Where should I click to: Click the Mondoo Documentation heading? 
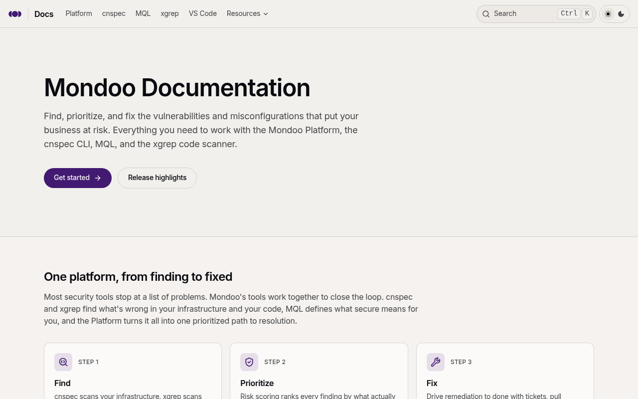point(177,88)
